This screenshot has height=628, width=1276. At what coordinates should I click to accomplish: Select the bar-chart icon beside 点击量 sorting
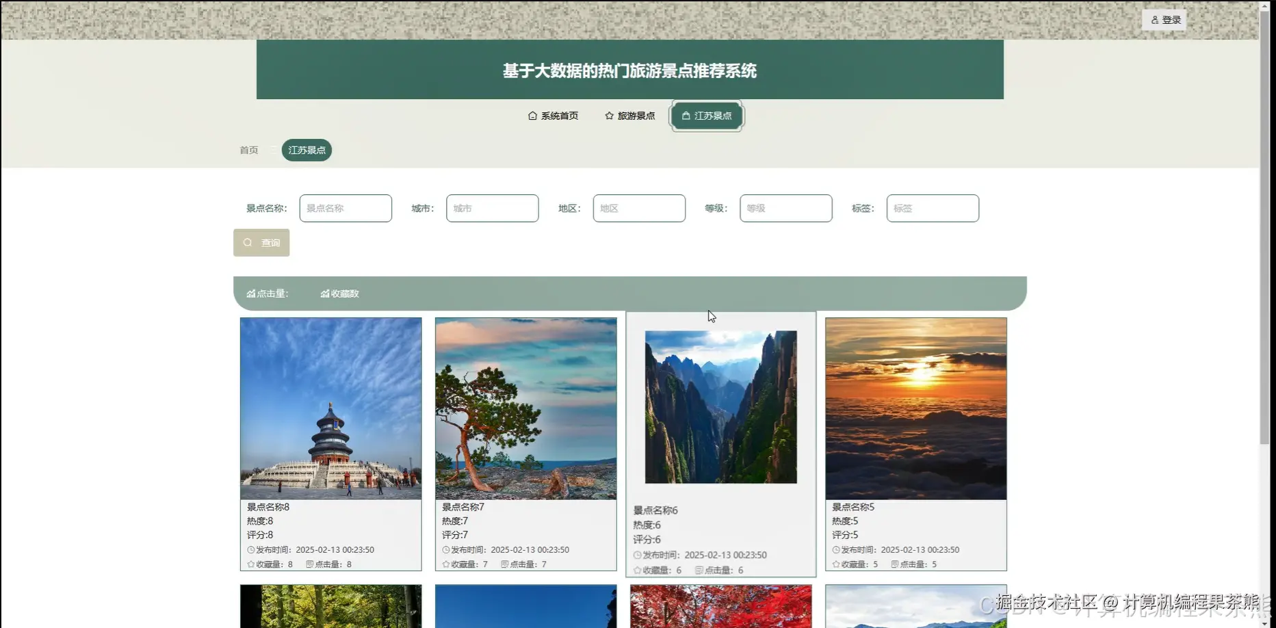[x=250, y=293]
